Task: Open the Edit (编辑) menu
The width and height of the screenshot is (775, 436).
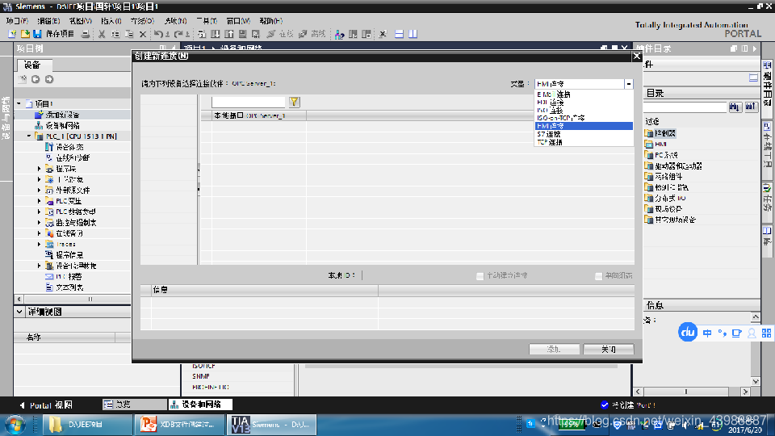Action: pyautogui.click(x=48, y=21)
